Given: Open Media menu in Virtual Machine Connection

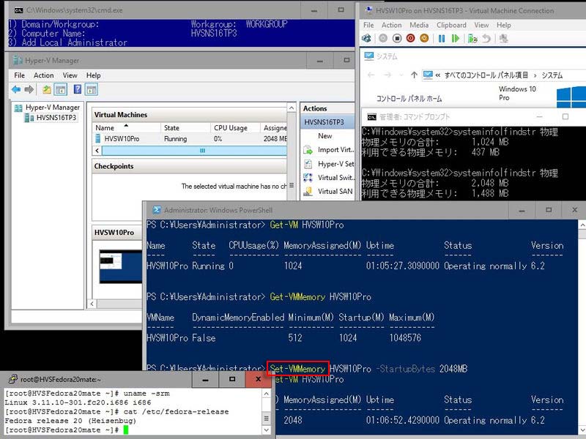Looking at the screenshot, I should [419, 25].
